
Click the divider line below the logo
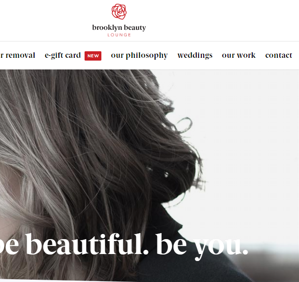[x=149, y=41]
